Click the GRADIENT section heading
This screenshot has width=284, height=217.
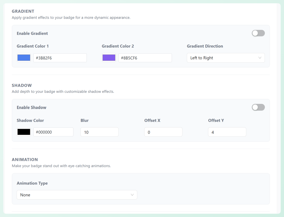(x=23, y=11)
